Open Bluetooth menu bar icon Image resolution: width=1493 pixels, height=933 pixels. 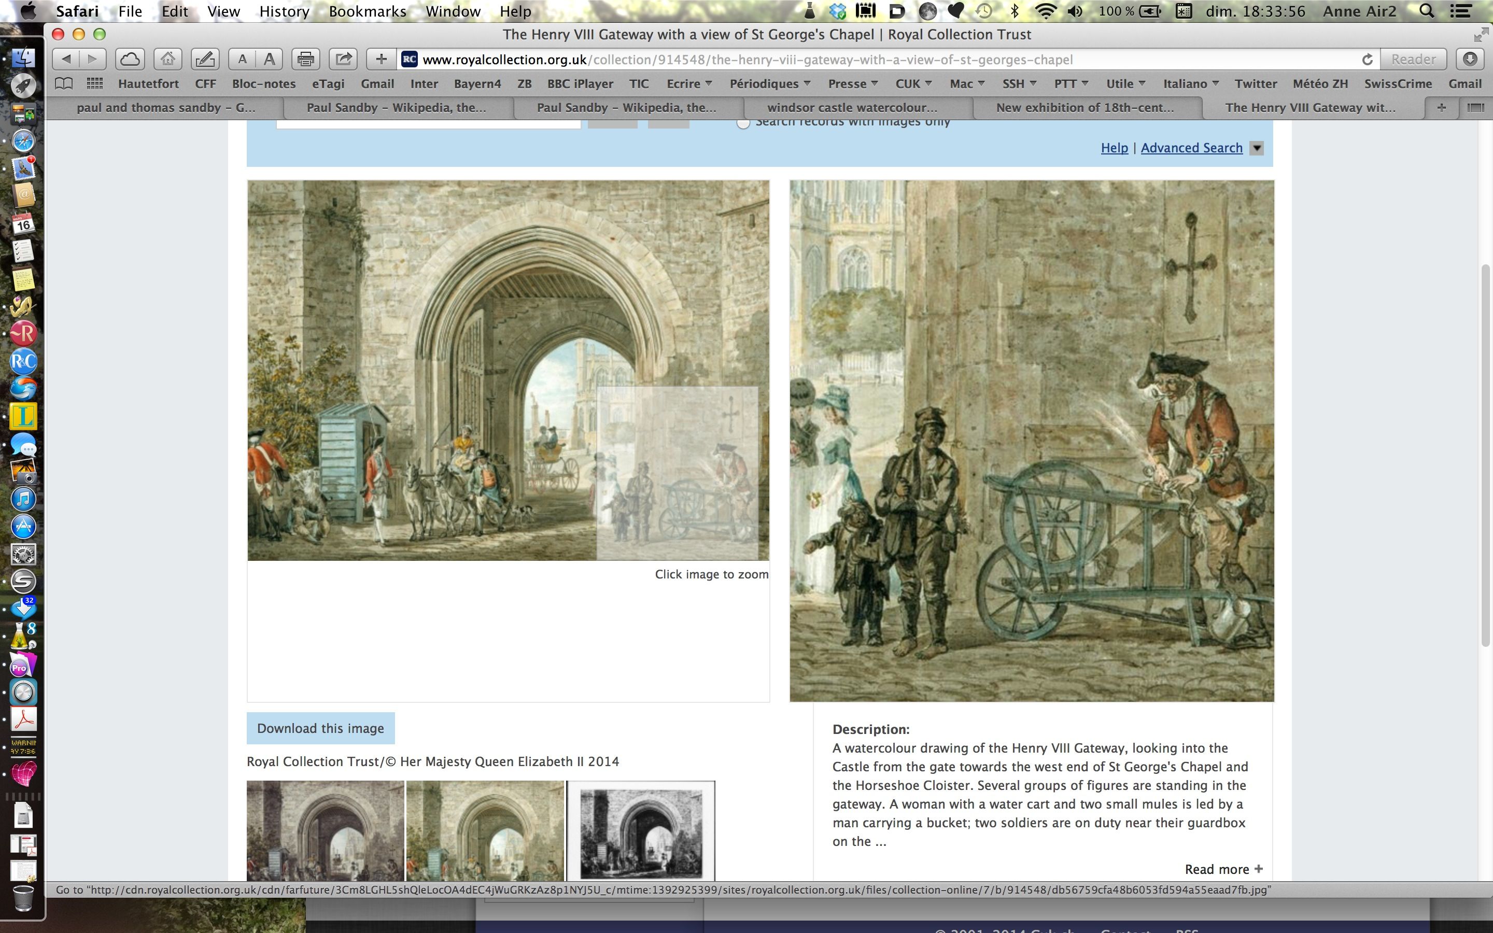[1014, 11]
